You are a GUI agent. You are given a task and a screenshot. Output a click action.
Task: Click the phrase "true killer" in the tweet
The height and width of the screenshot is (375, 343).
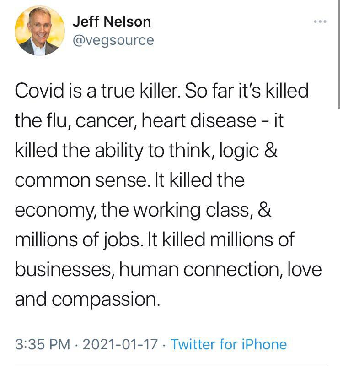click(130, 91)
